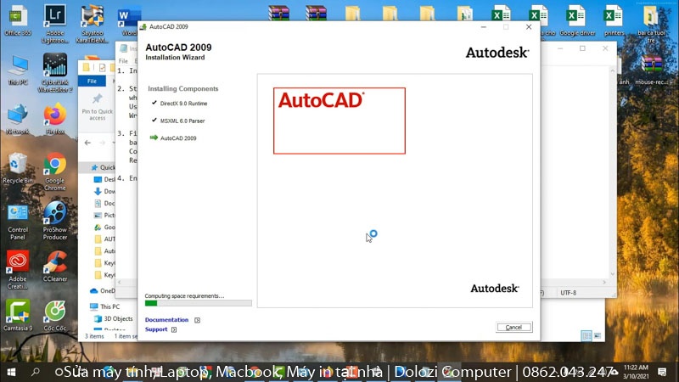Click UTF-8 in Notepad status bar
The width and height of the screenshot is (679, 382).
(x=568, y=293)
